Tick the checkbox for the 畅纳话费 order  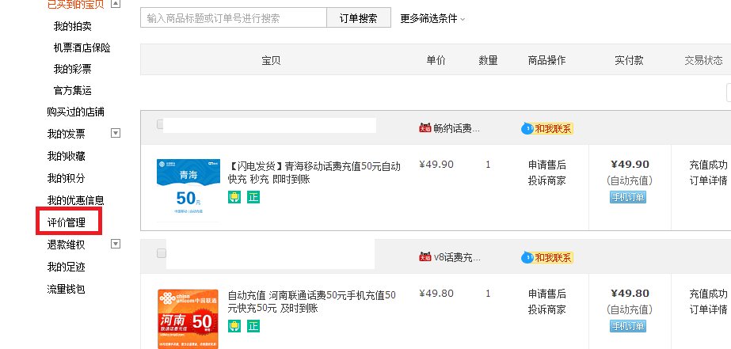(160, 124)
